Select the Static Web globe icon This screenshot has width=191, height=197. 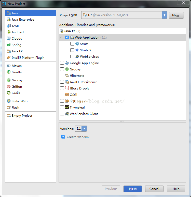[9, 101]
